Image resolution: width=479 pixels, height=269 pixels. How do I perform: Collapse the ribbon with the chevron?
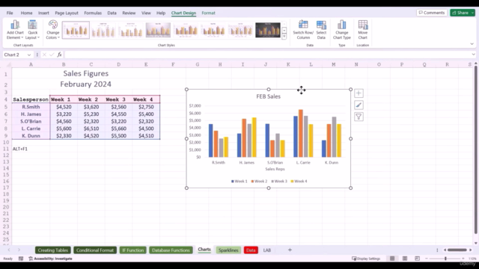(x=472, y=44)
